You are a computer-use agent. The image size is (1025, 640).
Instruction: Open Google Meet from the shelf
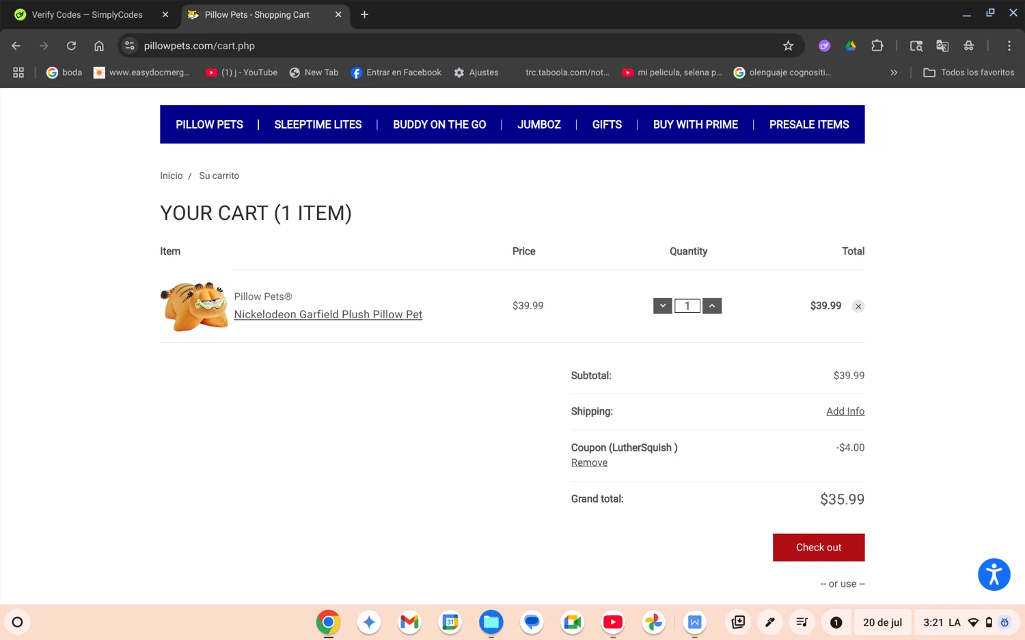click(x=572, y=622)
